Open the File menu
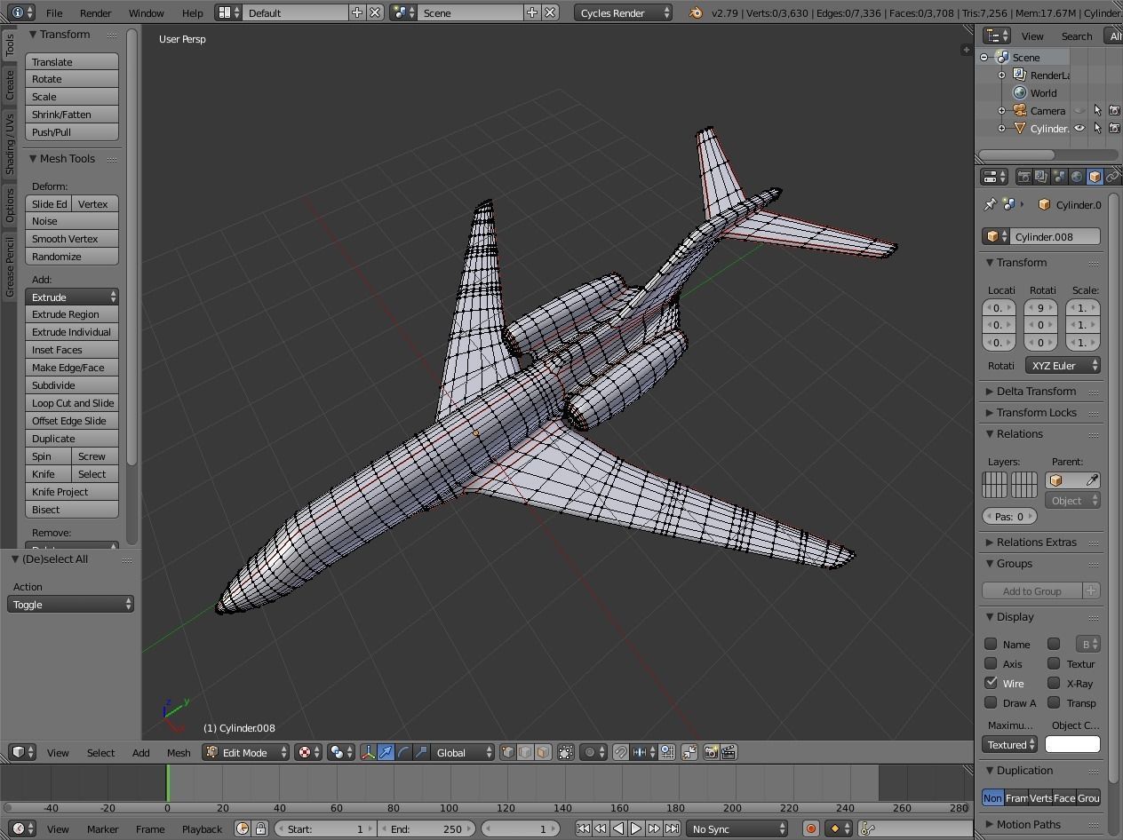 54,12
